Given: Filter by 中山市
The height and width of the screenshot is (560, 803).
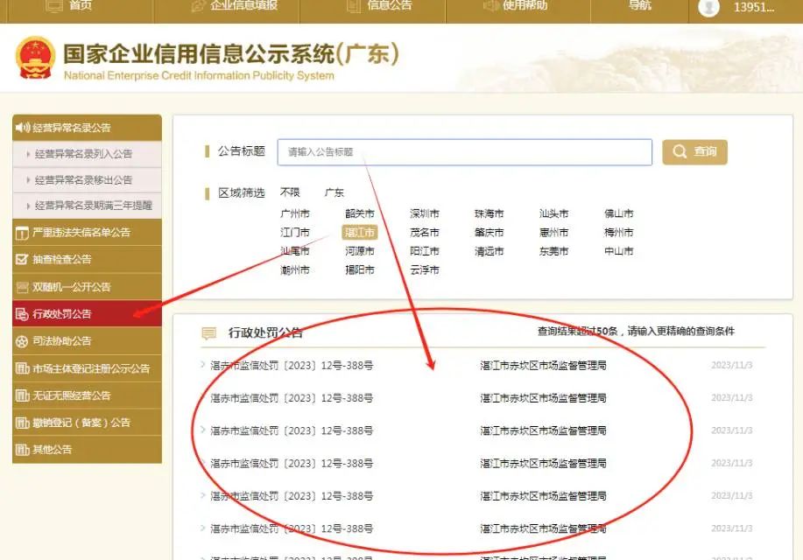Looking at the screenshot, I should tap(618, 251).
